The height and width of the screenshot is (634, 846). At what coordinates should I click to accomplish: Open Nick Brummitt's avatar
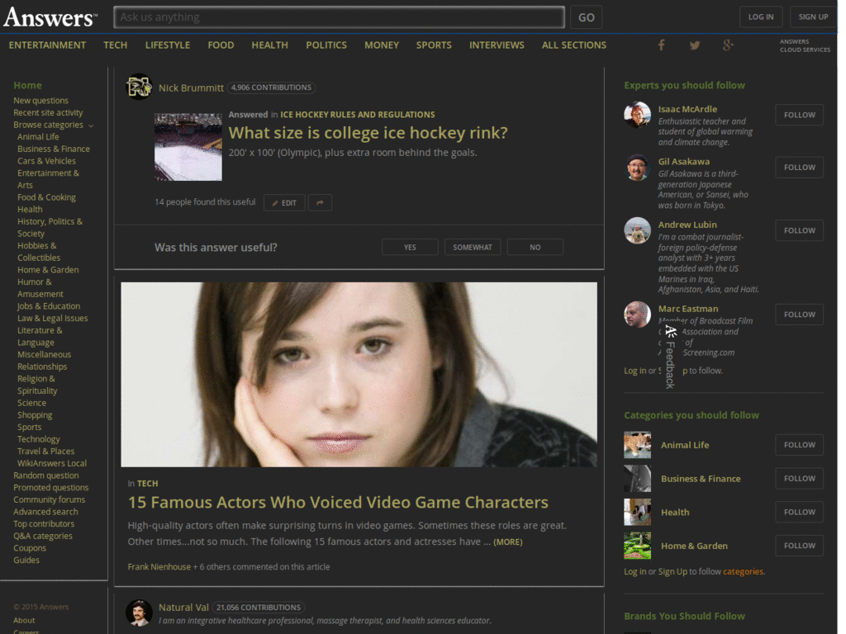[139, 87]
